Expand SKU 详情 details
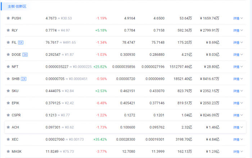The height and width of the screenshot is (158, 252). click(238, 91)
